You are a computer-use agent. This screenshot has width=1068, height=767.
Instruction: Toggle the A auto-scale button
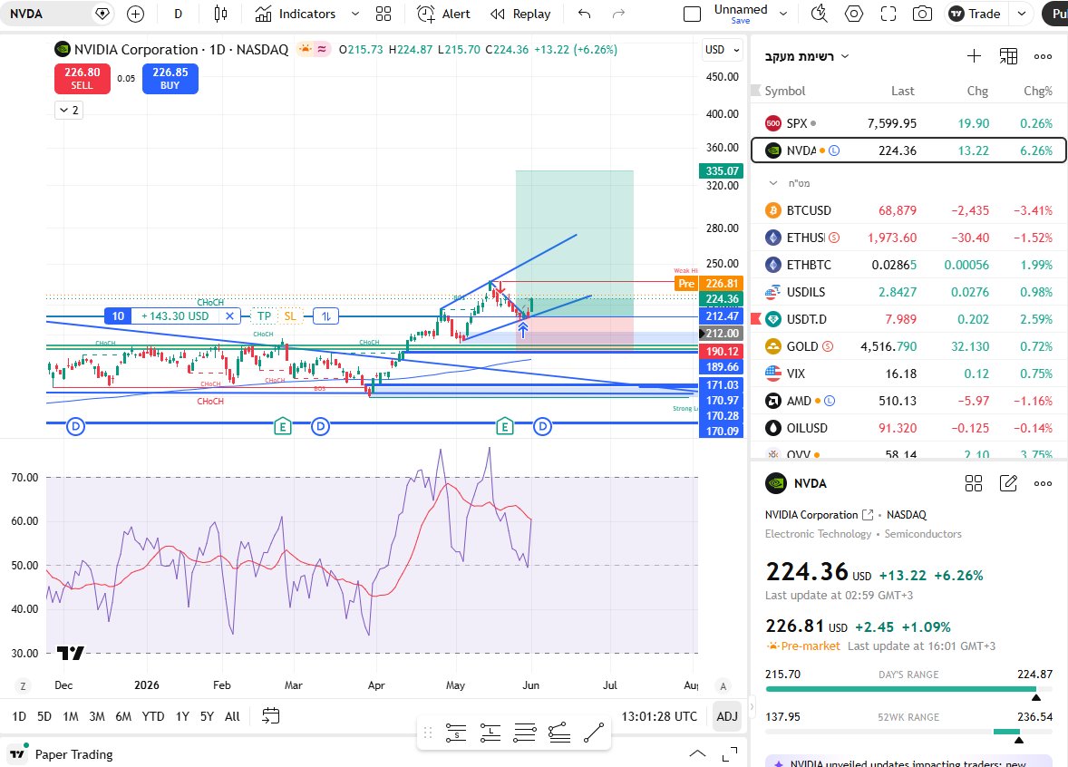coord(723,686)
